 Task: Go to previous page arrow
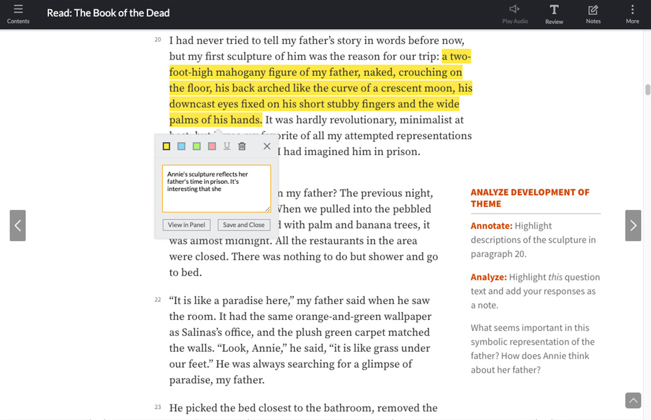click(x=18, y=225)
